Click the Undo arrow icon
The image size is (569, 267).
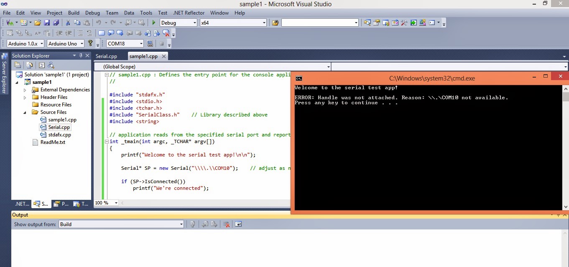tap(98, 23)
